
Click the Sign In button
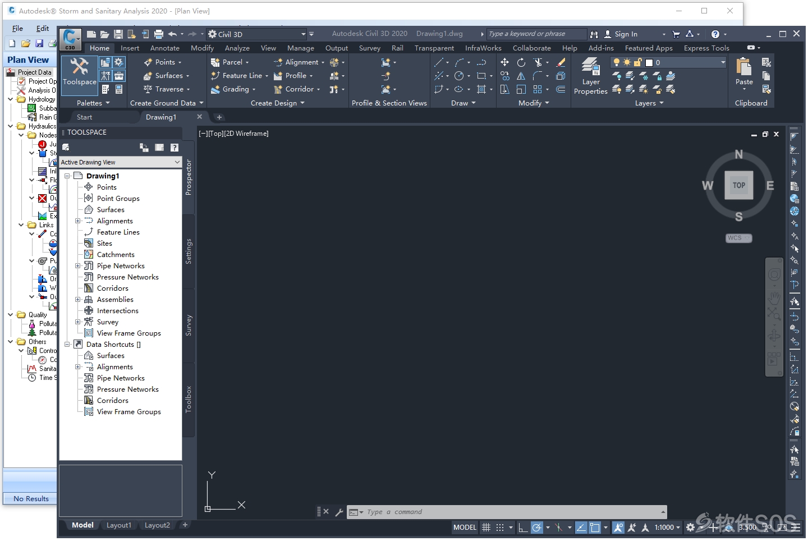pyautogui.click(x=621, y=34)
